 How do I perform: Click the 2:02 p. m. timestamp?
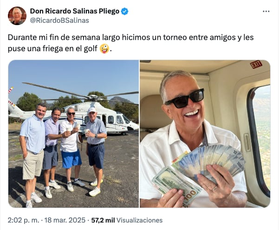point(23,220)
